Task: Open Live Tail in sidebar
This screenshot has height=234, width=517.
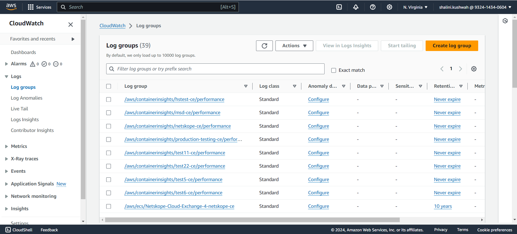Action: 19,109
